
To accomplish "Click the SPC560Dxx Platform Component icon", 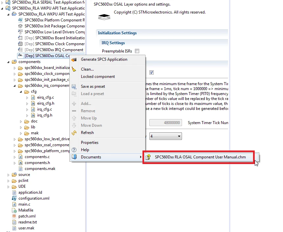I will [x=20, y=20].
